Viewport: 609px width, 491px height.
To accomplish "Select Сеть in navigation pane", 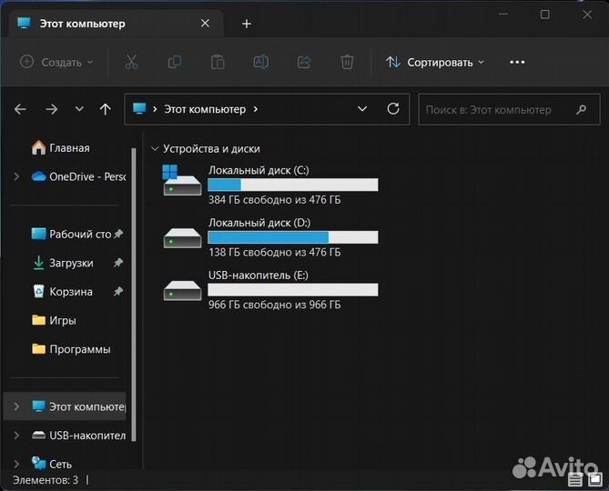I will coord(52,464).
